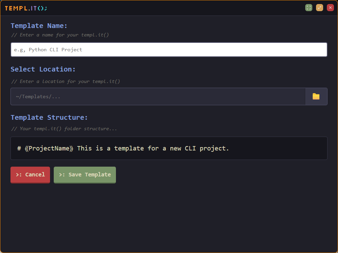
Task: Click the TEMPL.IT() logo in the title bar
Action: [x=26, y=8]
